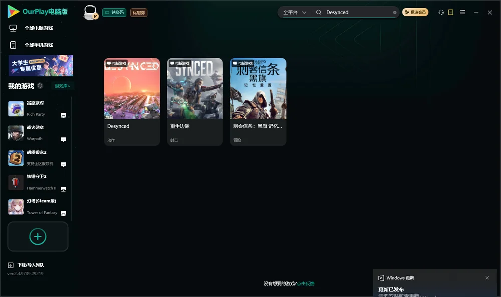Screen dimensions: 501x297
Task: Click the 射击 genre label on 重生边缘 card
Action: click(x=174, y=140)
